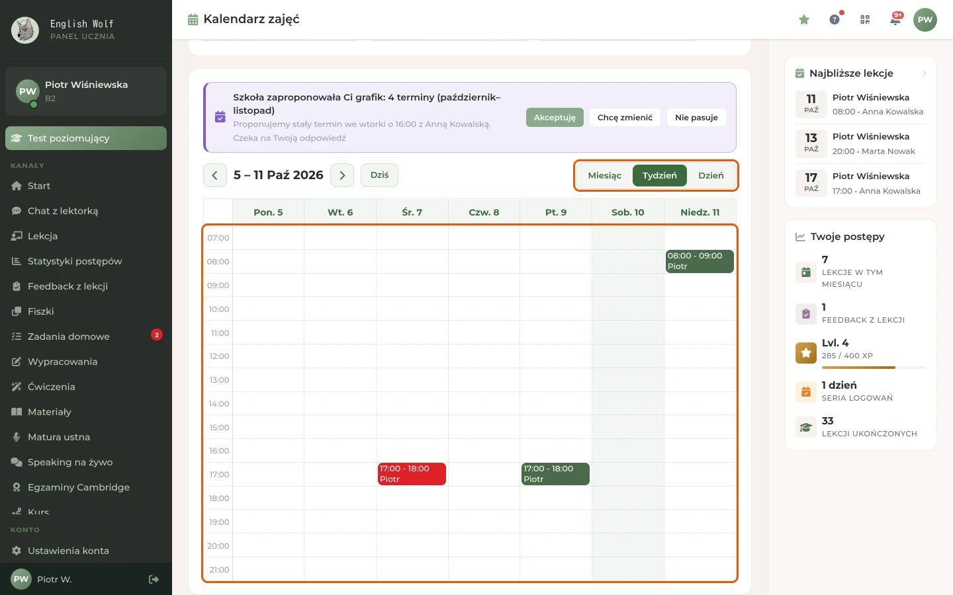Click the Lvl. 4 XP progress bar
This screenshot has width=953, height=595.
pos(874,368)
